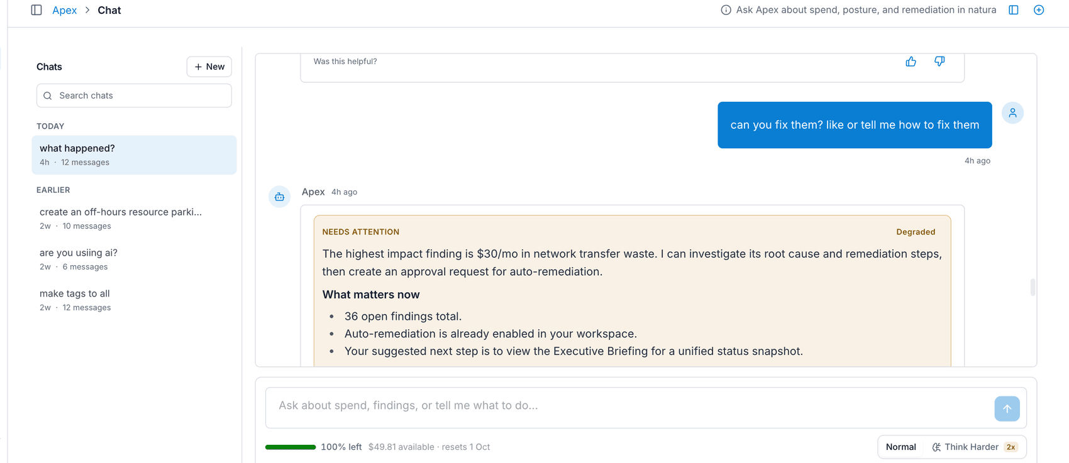The image size is (1069, 463).
Task: Open the 'what happened?' chat
Action: 134,155
